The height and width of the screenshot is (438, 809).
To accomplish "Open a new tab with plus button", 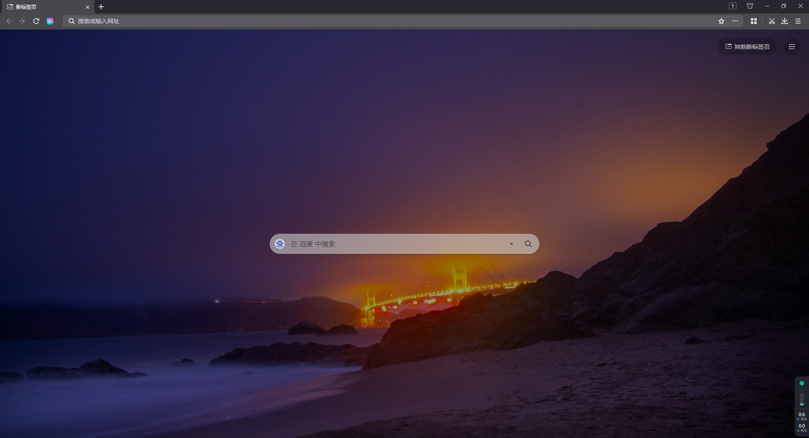I will pyautogui.click(x=101, y=7).
